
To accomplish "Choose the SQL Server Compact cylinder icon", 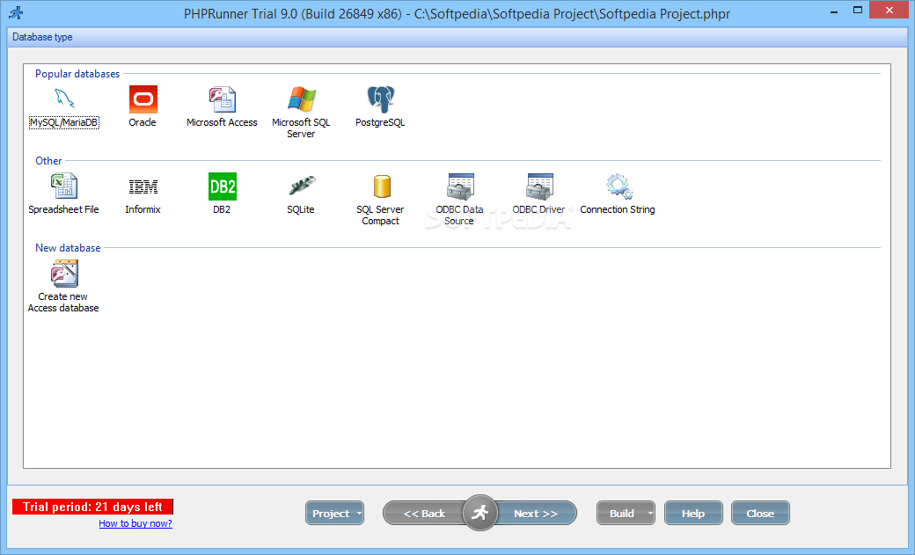I will click(382, 186).
